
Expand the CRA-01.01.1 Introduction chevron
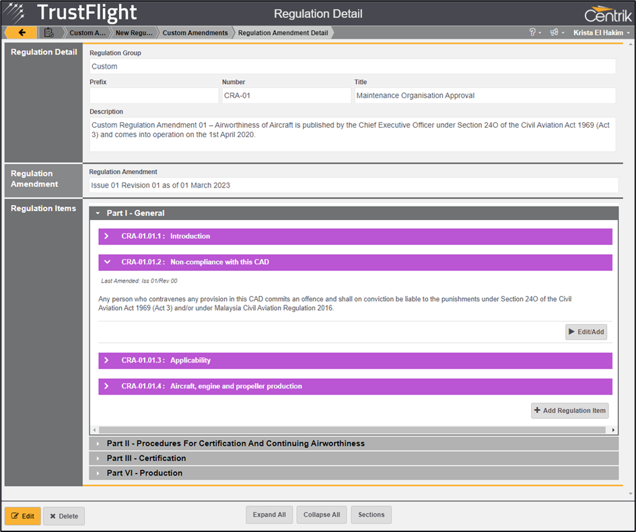(106, 237)
